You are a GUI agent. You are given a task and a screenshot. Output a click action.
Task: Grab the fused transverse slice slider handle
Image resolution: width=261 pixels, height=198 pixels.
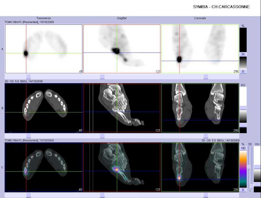pyautogui.click(x=29, y=195)
